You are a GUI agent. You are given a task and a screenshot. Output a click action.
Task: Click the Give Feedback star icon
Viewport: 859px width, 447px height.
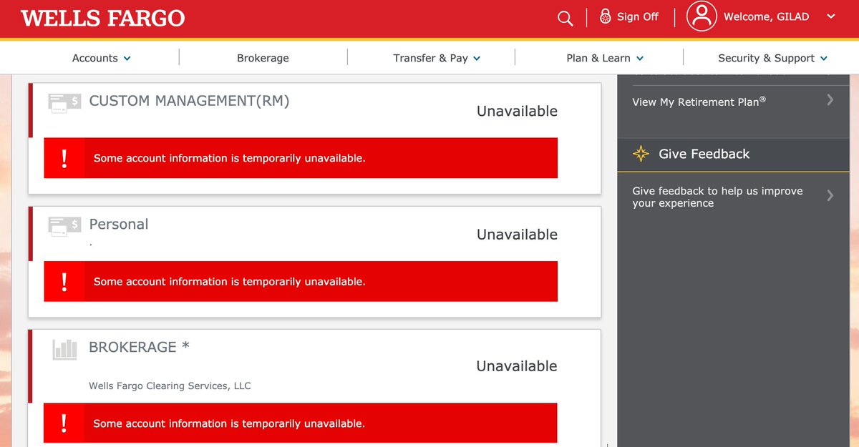[x=641, y=154]
